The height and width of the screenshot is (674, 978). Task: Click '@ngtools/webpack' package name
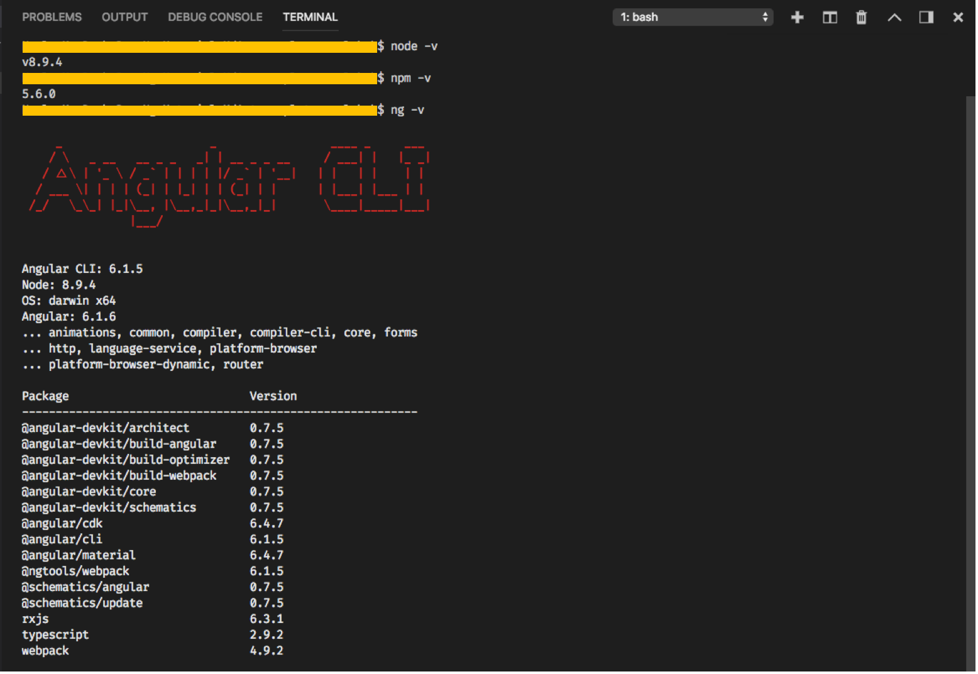coord(75,572)
